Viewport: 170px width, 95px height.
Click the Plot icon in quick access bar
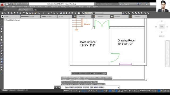tap(16, 4)
